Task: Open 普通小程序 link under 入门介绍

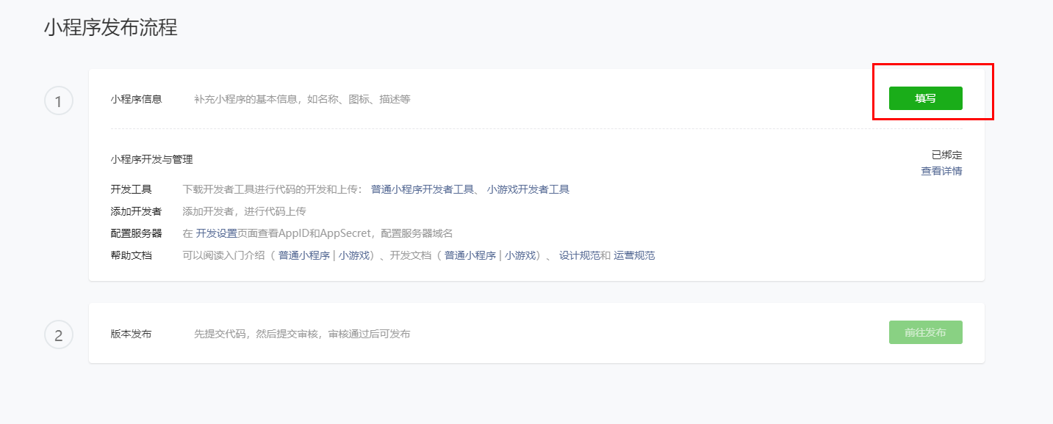Action: pyautogui.click(x=303, y=255)
